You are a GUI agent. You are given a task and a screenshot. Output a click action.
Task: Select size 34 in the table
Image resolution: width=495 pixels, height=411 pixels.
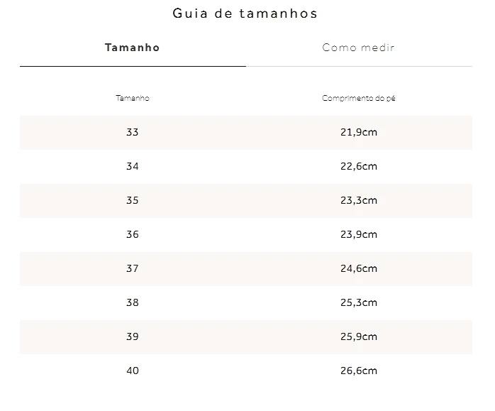pos(133,166)
